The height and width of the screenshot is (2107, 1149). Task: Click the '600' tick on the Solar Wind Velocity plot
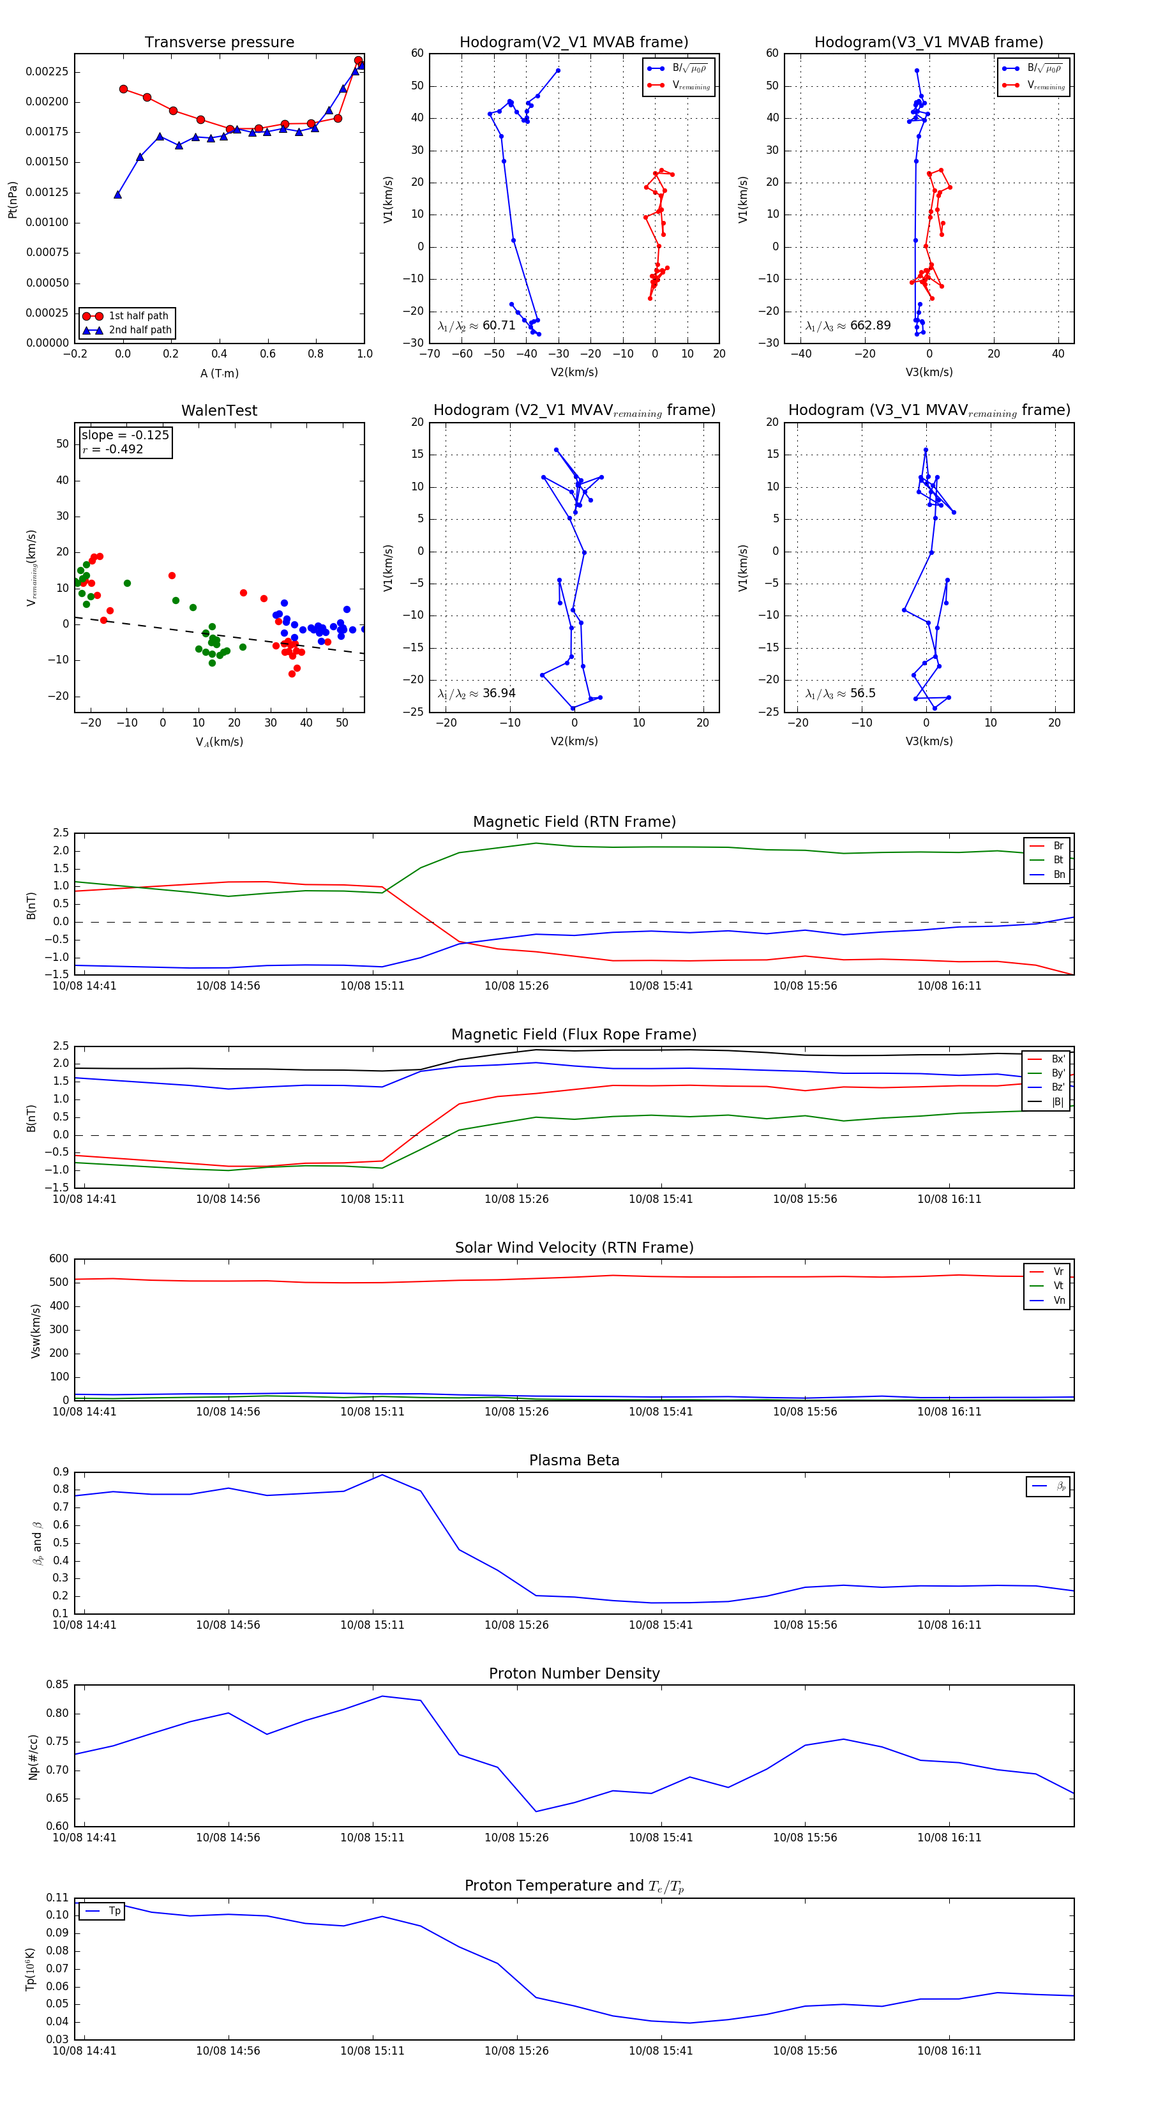point(59,1259)
